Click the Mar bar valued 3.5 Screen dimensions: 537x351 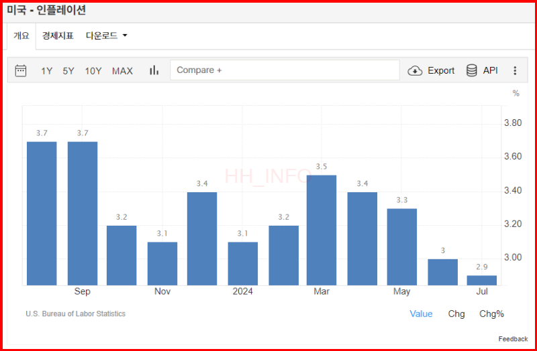[322, 230]
